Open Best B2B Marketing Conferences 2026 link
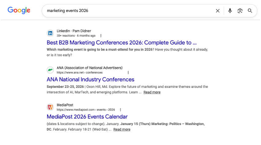 121,43
